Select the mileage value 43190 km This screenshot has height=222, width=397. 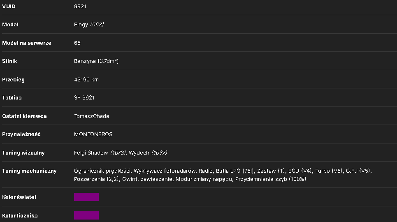tap(86, 79)
